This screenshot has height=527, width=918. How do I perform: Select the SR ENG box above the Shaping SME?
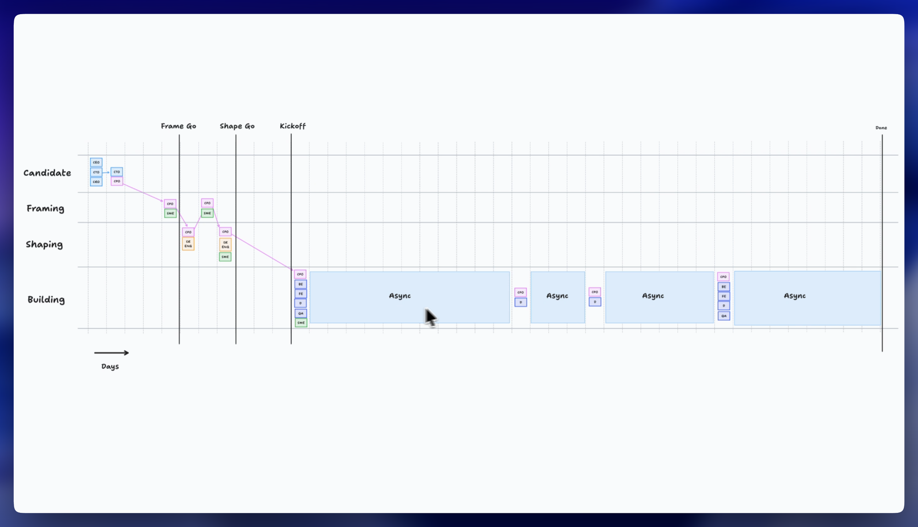(225, 244)
